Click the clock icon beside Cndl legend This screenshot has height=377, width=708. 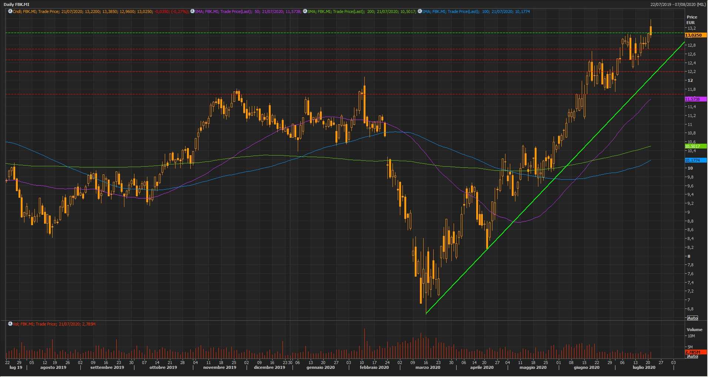click(10, 11)
